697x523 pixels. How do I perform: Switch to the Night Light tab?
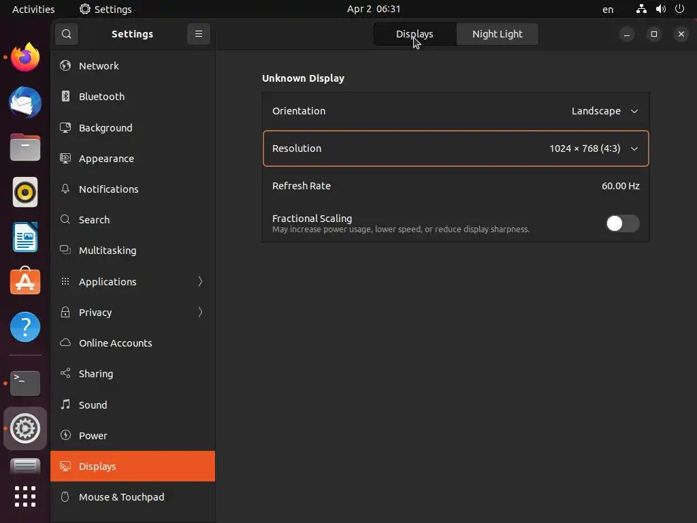pos(498,34)
